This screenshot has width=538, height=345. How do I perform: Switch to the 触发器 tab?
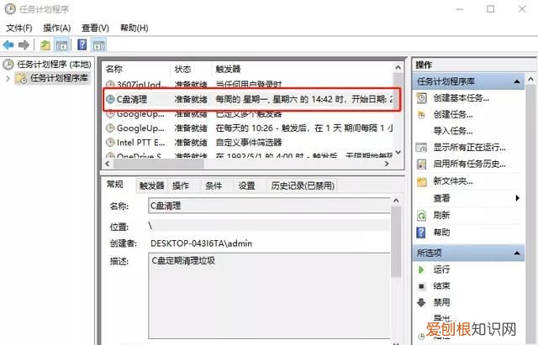point(151,186)
